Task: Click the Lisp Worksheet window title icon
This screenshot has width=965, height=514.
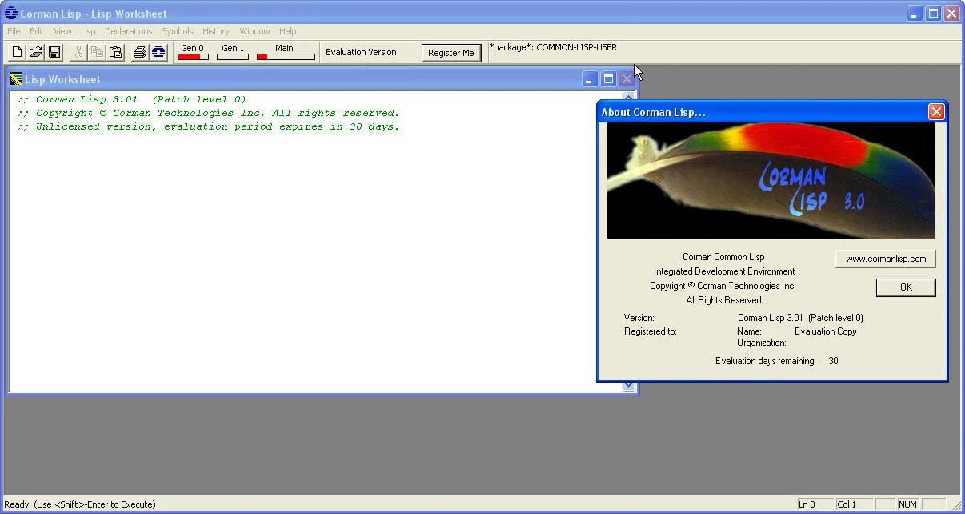Action: tap(16, 79)
